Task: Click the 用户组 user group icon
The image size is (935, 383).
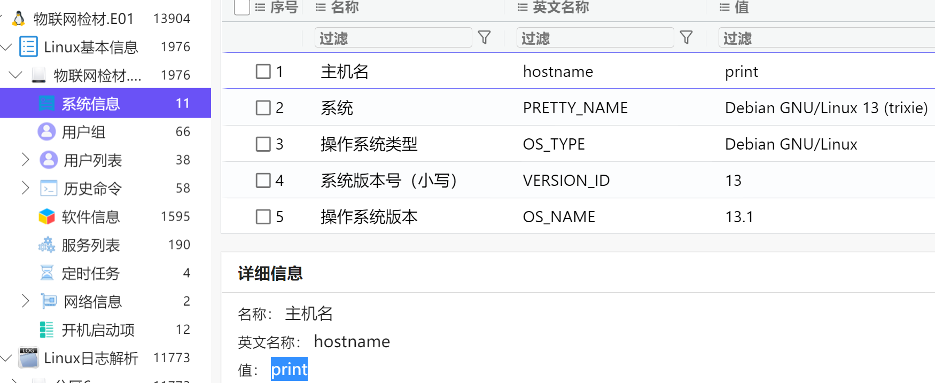Action: tap(46, 131)
